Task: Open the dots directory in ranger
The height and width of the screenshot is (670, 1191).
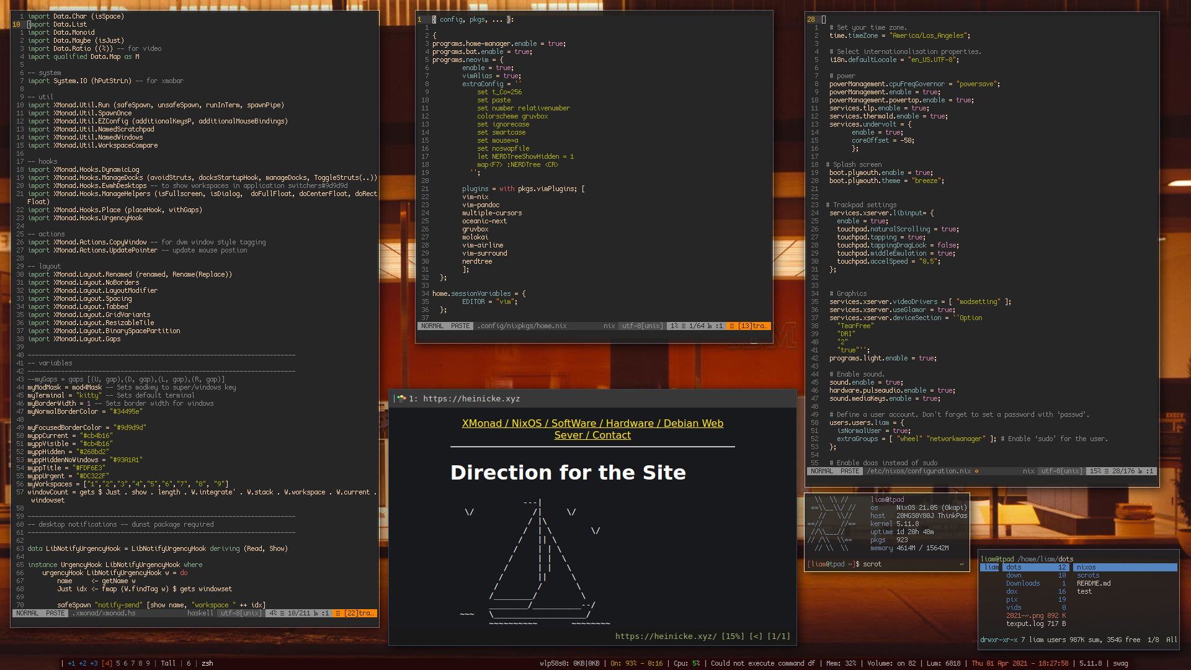Action: pyautogui.click(x=1014, y=568)
